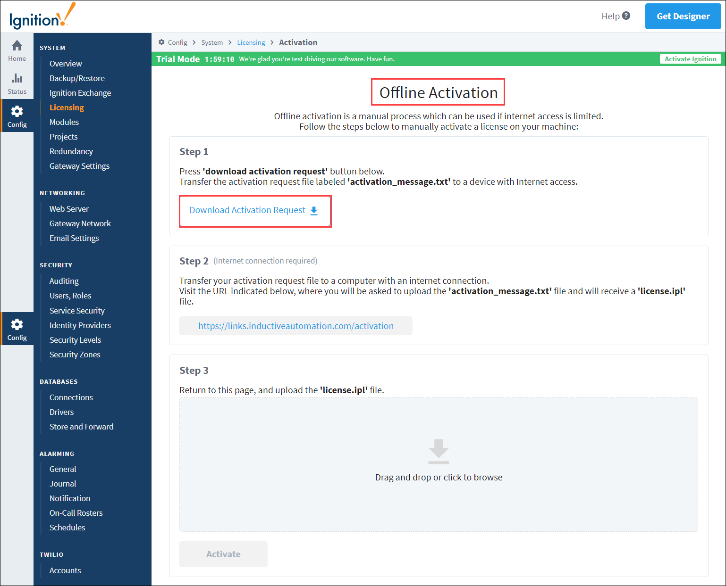Image resolution: width=726 pixels, height=586 pixels.
Task: Click the drag and drop upload area
Action: [439, 464]
